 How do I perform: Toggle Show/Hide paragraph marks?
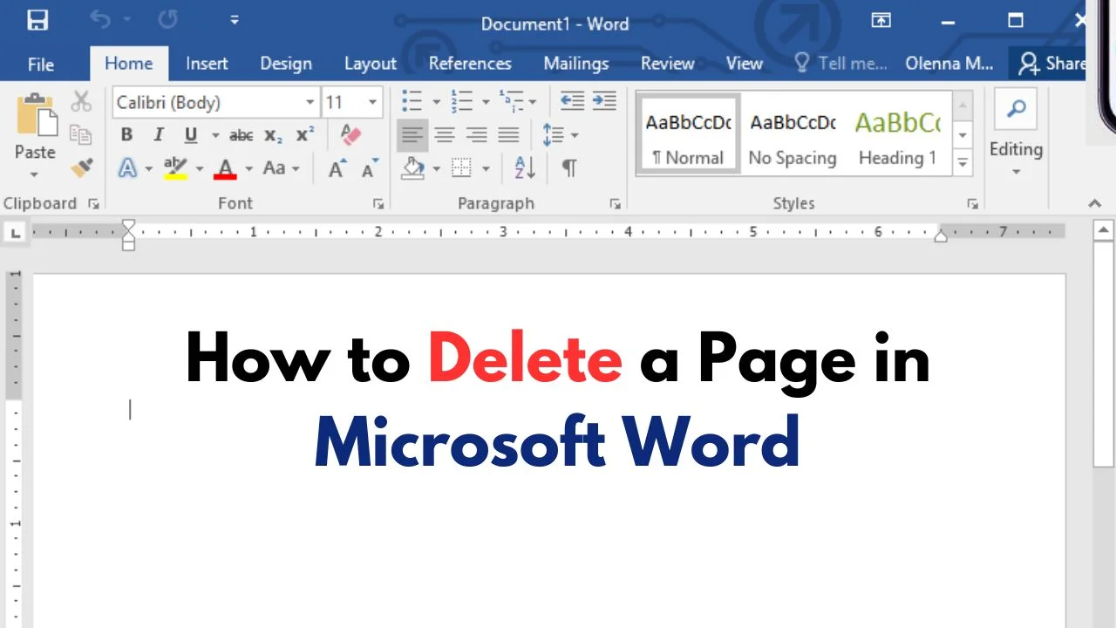tap(569, 167)
